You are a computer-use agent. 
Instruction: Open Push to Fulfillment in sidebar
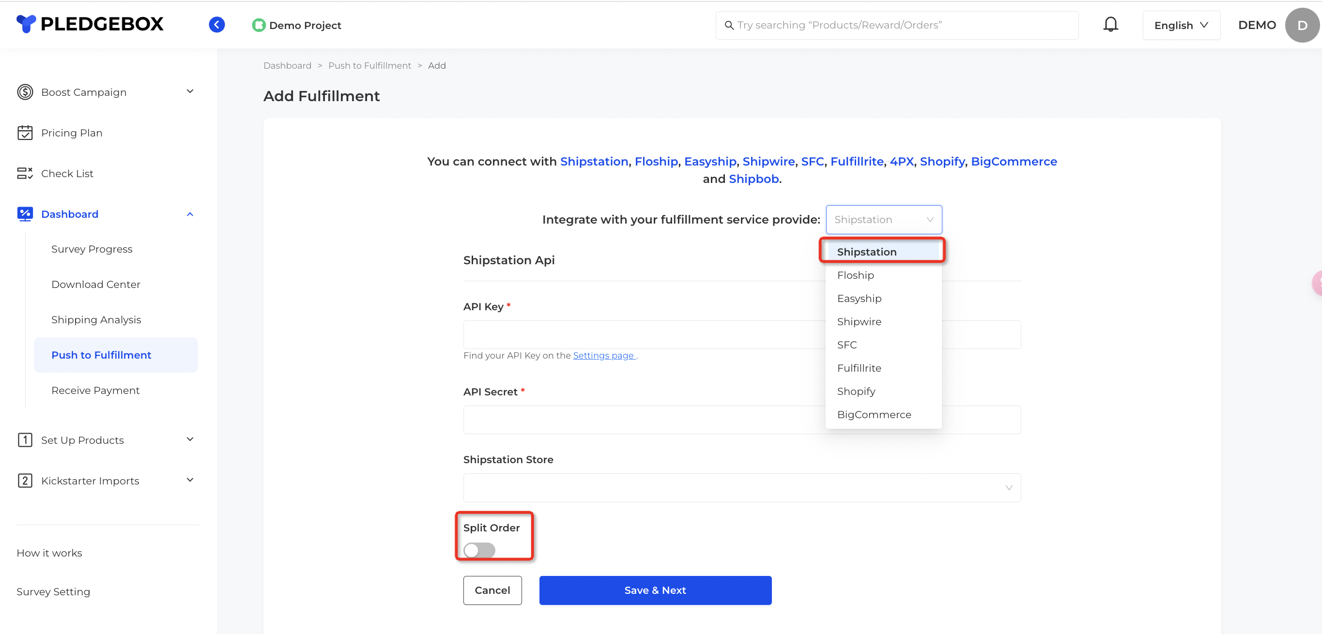[x=115, y=355]
